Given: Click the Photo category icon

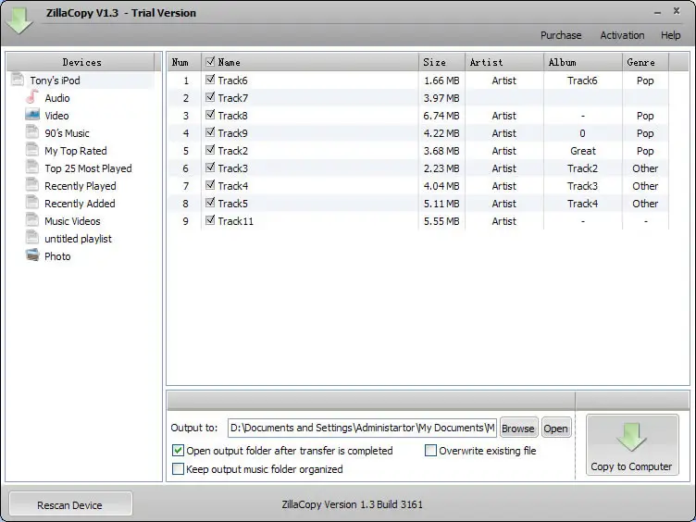Looking at the screenshot, I should pos(32,255).
